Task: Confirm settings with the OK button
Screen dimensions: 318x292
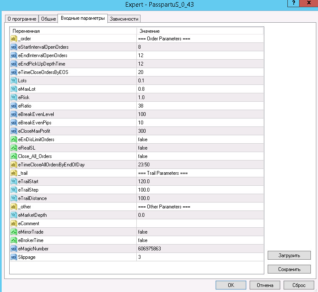Action: coord(231,285)
